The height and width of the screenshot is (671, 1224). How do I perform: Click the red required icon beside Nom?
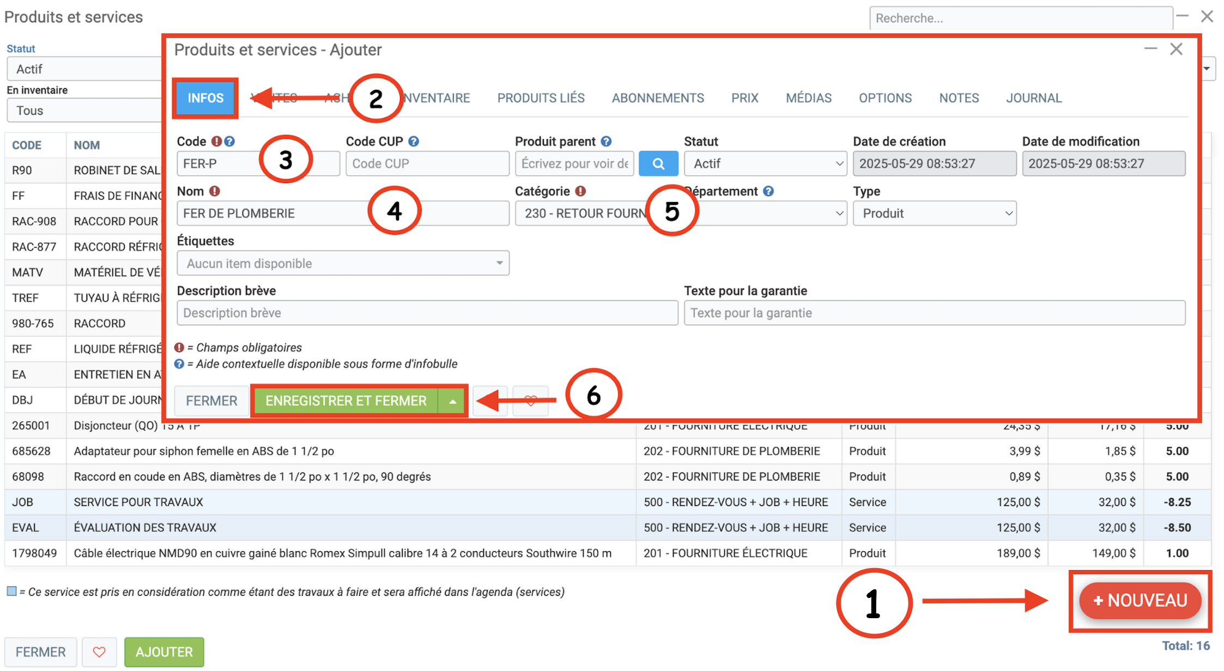click(215, 191)
